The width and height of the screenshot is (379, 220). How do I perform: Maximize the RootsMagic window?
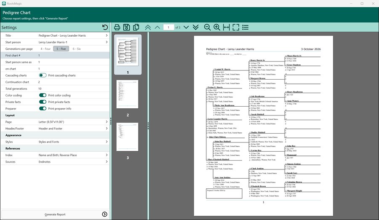point(362,3)
